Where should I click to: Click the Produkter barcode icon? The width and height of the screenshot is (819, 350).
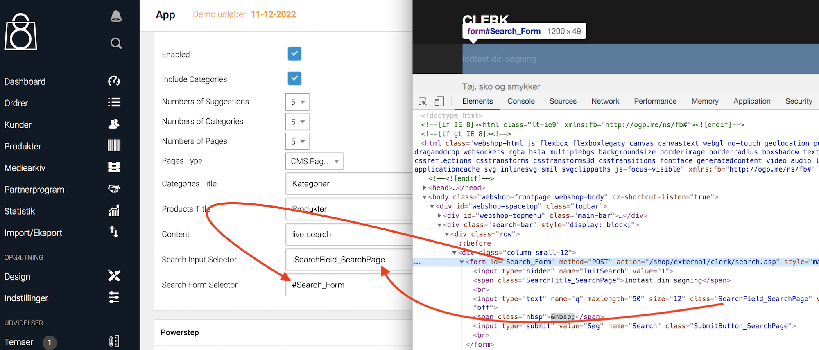tap(114, 146)
